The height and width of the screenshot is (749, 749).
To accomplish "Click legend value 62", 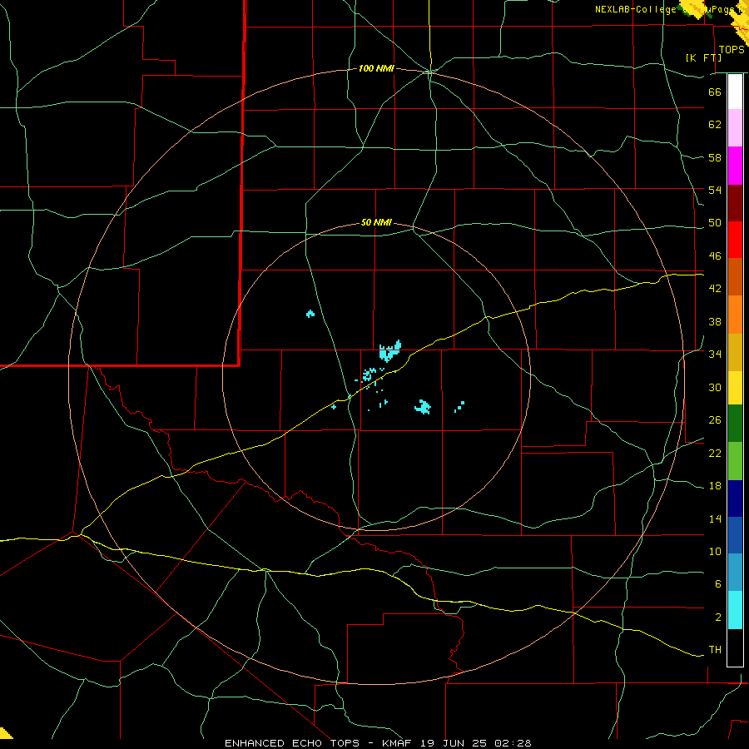I will 715,125.
